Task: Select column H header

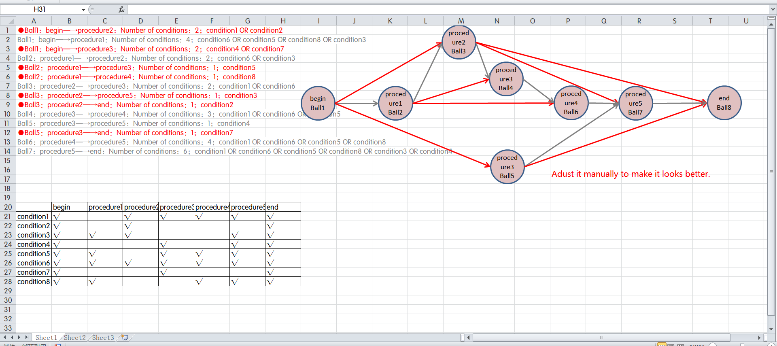Action: (x=283, y=21)
